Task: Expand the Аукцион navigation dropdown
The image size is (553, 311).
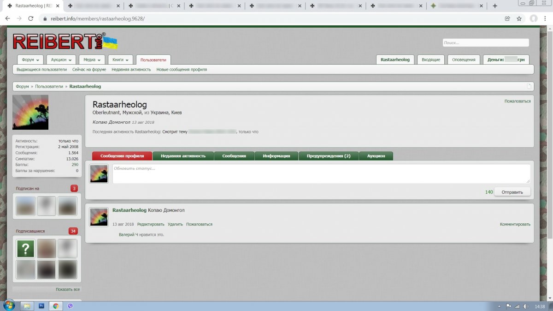Action: [x=61, y=60]
